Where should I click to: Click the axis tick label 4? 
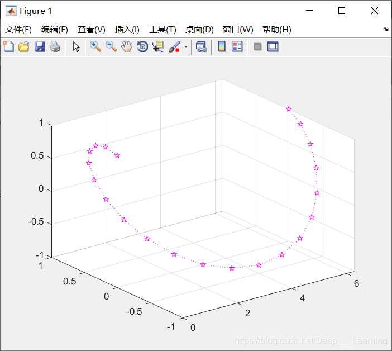[x=302, y=298]
